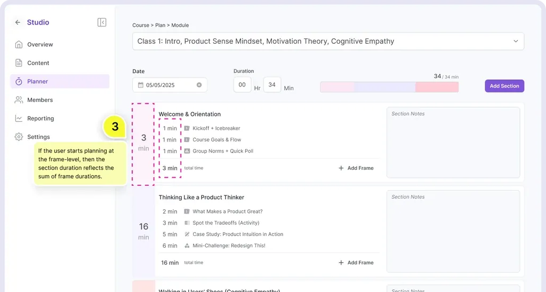Click the 3 min duration of Spot the Tradeoffs
Screen dimensions: 546x292
coord(170,223)
